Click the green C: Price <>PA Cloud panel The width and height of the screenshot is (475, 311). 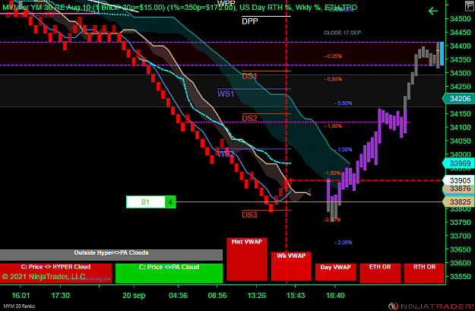pos(169,273)
